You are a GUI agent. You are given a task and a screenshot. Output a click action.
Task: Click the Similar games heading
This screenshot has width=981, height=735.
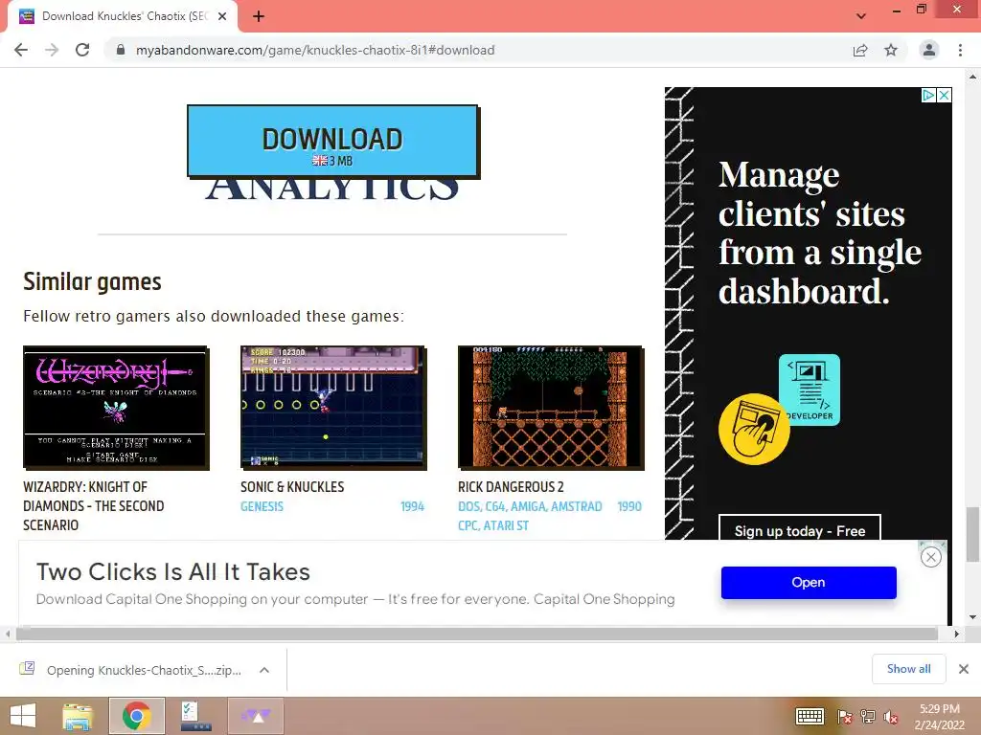(92, 282)
